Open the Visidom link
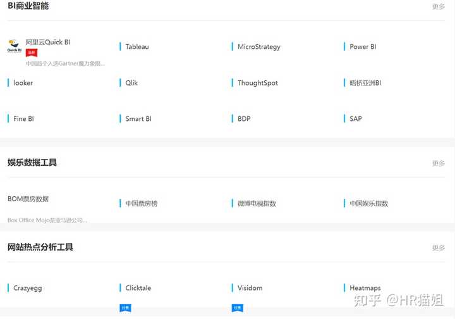Image resolution: width=455 pixels, height=319 pixels. click(250, 288)
